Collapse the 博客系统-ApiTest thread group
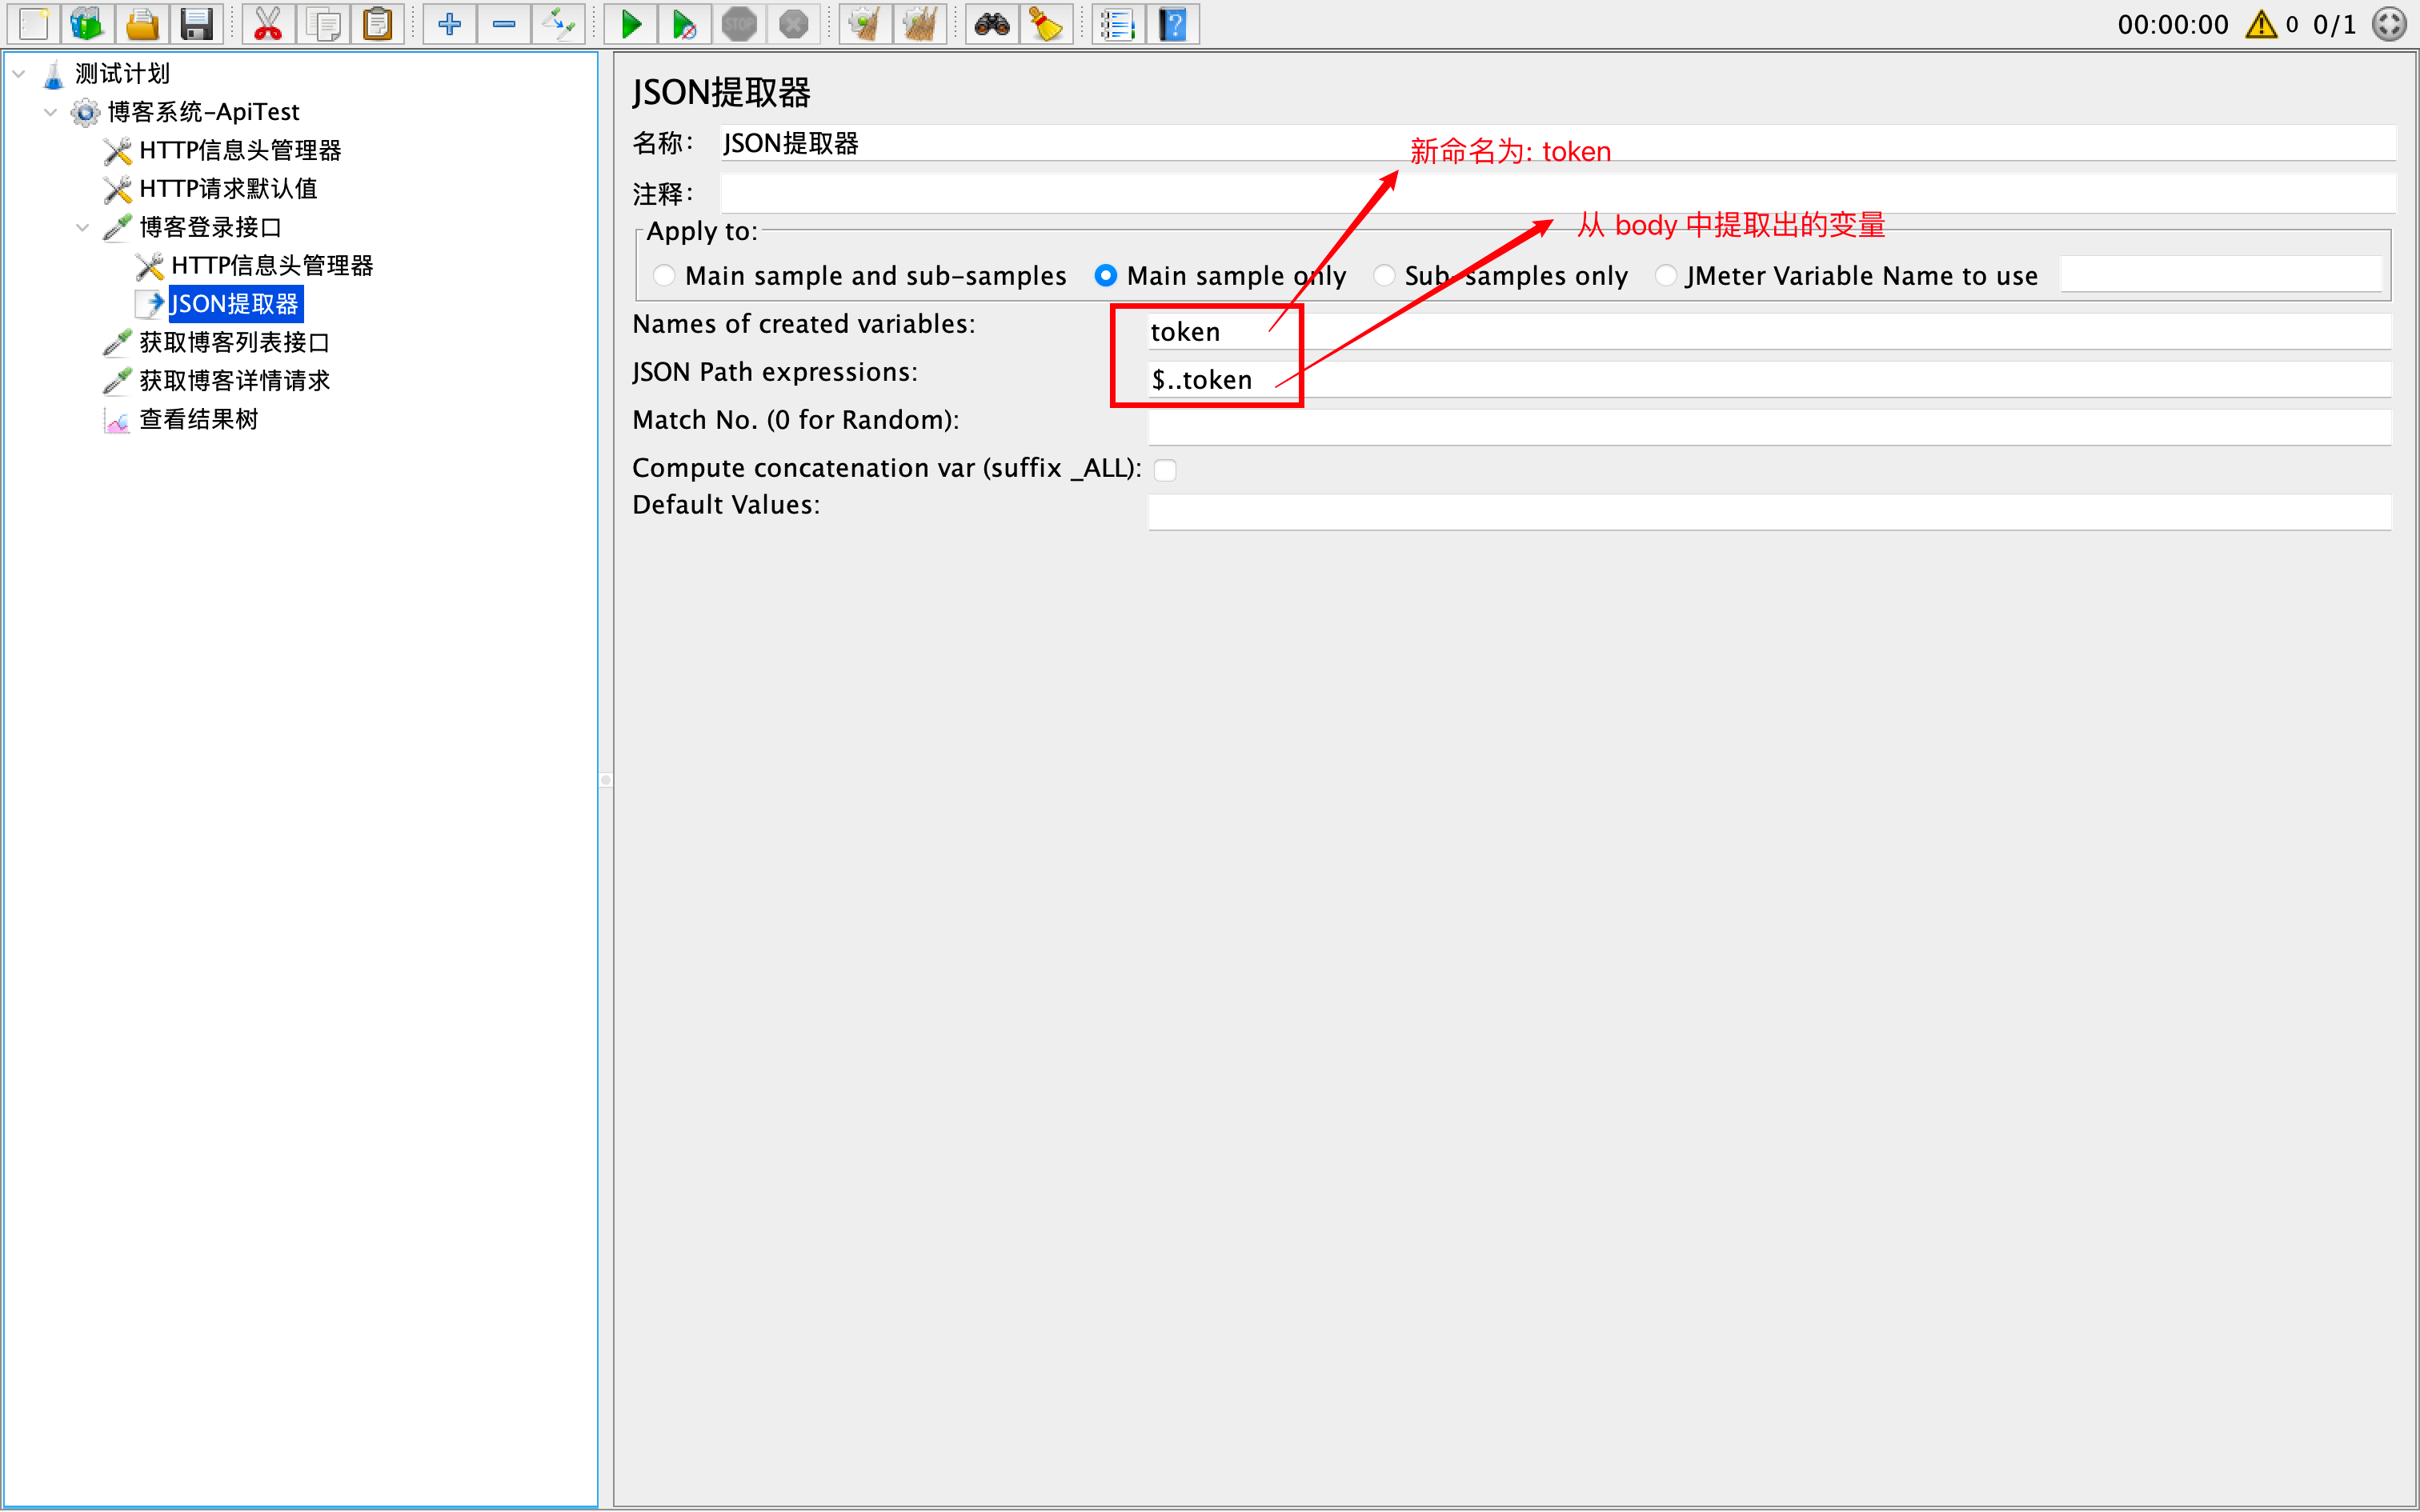2420x1512 pixels. pyautogui.click(x=50, y=112)
